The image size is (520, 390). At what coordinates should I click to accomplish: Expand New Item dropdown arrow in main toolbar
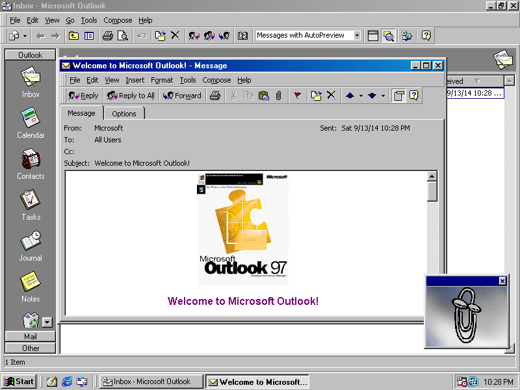pyautogui.click(x=25, y=36)
